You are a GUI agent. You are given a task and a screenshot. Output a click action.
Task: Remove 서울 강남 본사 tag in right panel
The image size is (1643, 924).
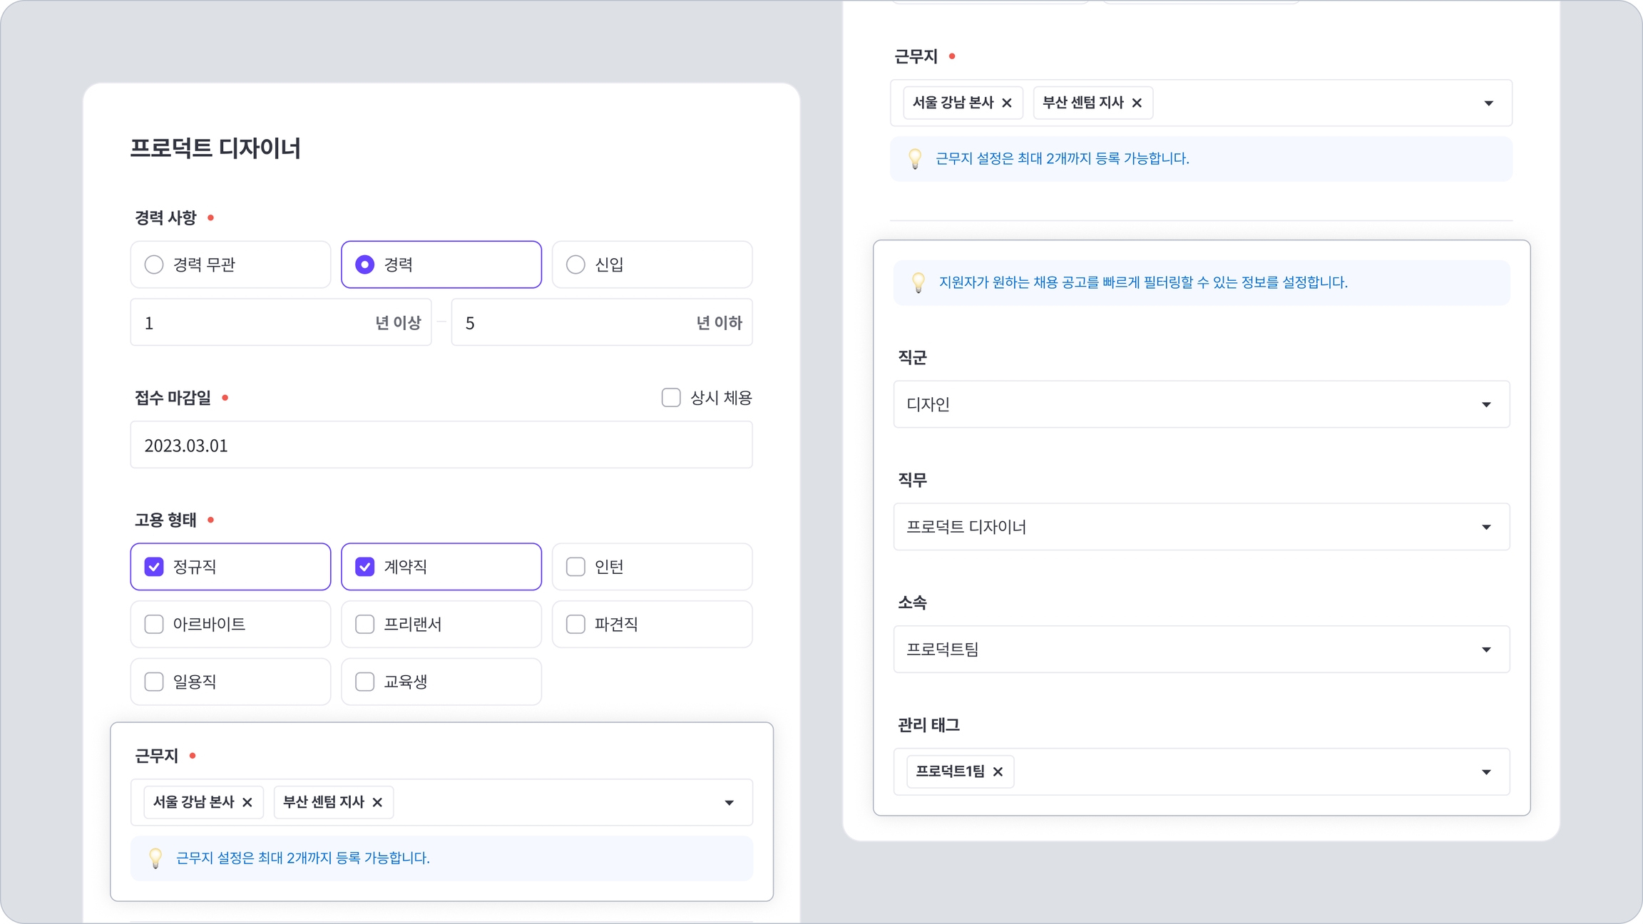1007,103
